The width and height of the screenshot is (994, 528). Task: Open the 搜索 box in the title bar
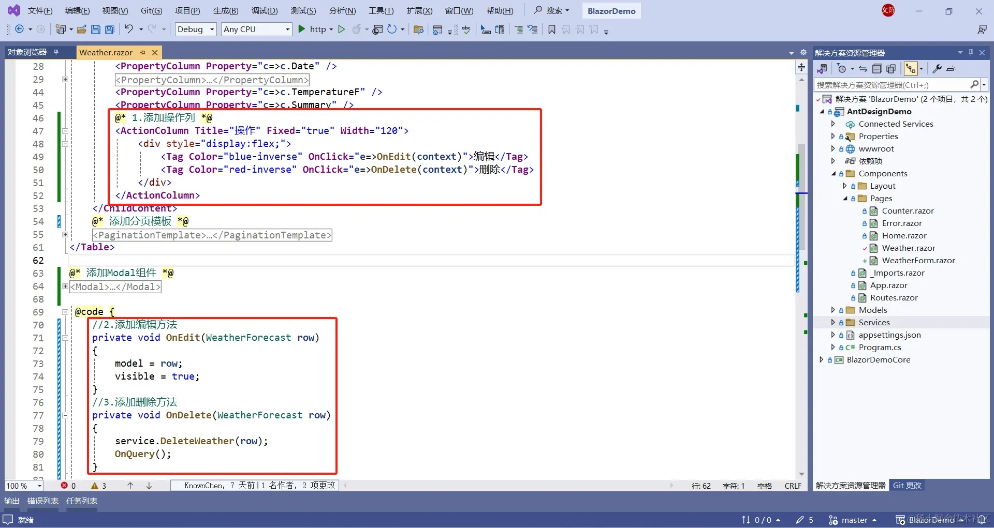click(551, 10)
